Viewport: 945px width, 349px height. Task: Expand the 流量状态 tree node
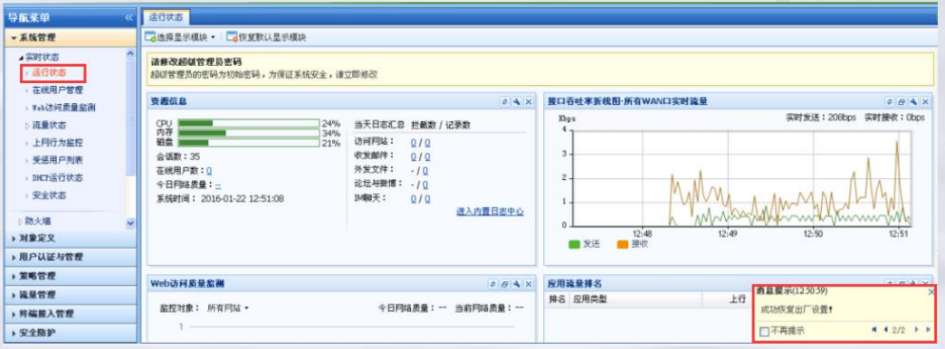[x=27, y=126]
